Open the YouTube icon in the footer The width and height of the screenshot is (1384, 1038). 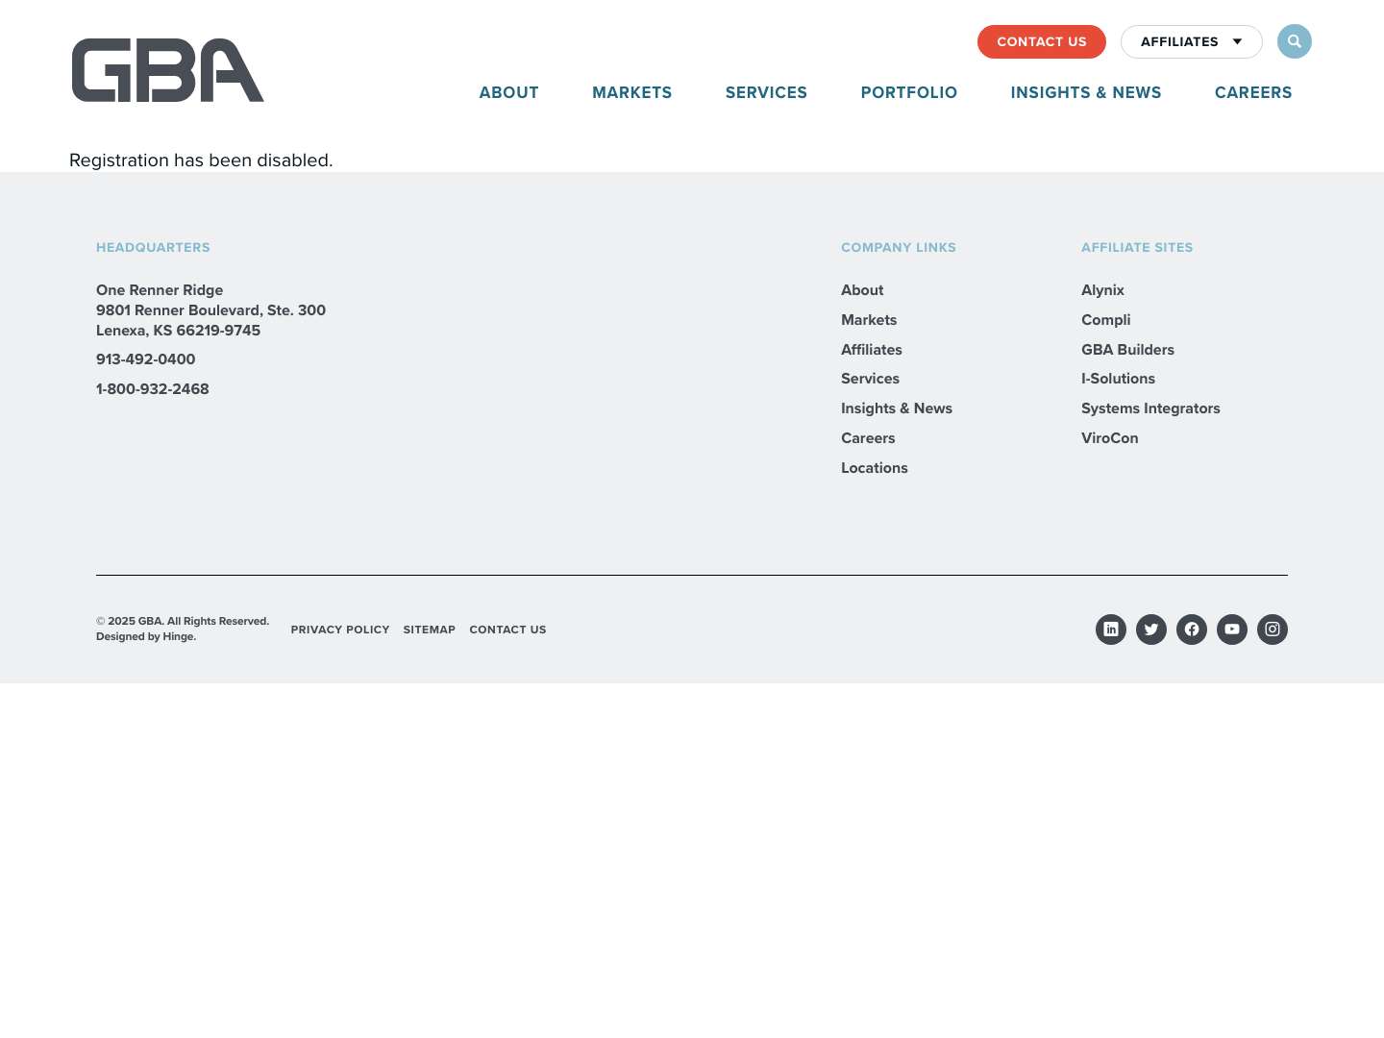pos(1232,630)
